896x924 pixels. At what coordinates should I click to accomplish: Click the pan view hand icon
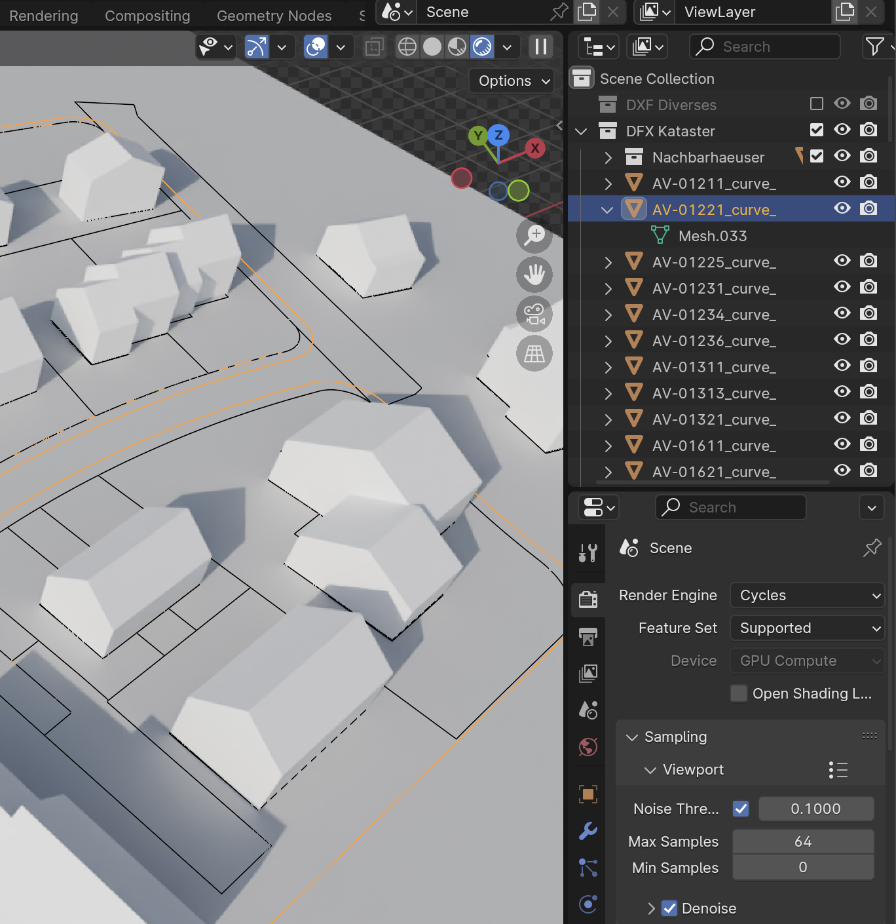point(534,275)
